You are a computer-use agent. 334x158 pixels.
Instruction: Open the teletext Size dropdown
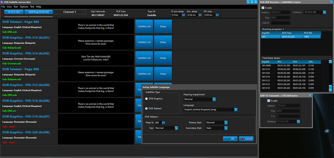(176, 128)
